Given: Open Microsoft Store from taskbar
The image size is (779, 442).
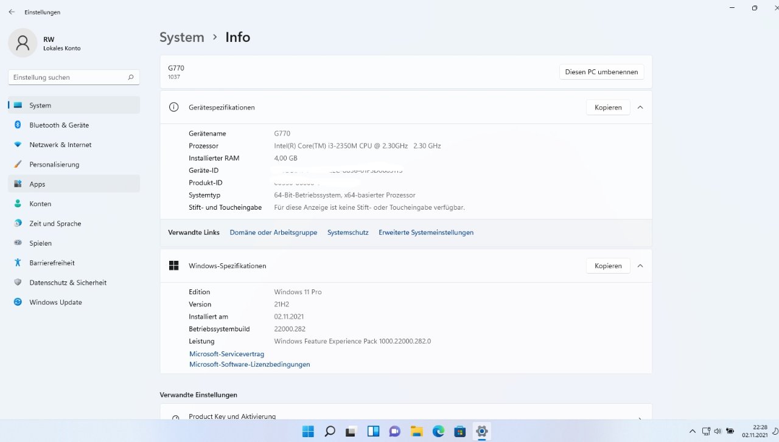Looking at the screenshot, I should pos(460,432).
